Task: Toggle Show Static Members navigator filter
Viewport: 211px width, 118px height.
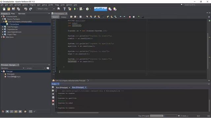Action: click(12, 111)
